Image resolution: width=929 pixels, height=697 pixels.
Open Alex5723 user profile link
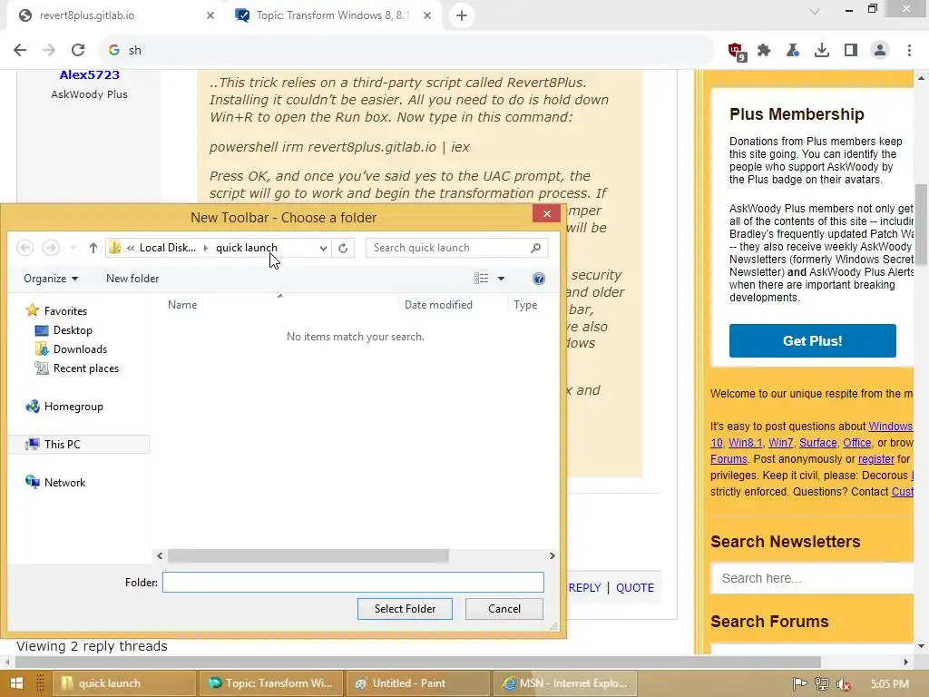pyautogui.click(x=90, y=74)
